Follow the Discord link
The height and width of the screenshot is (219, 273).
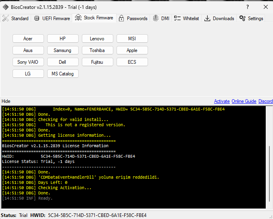(265, 101)
